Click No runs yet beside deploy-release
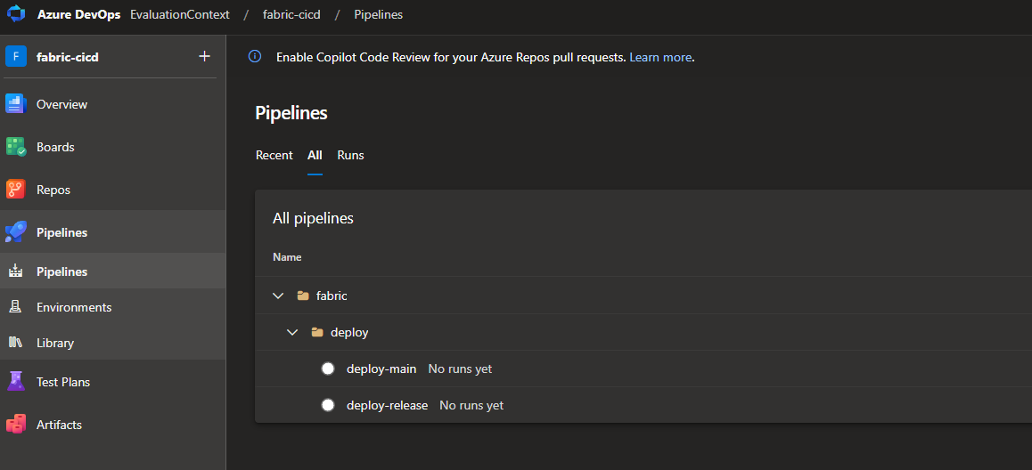The height and width of the screenshot is (470, 1032). 471,406
